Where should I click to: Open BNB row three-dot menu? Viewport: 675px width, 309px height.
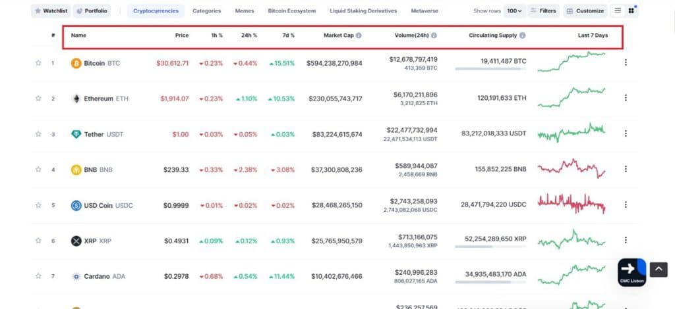[626, 169]
